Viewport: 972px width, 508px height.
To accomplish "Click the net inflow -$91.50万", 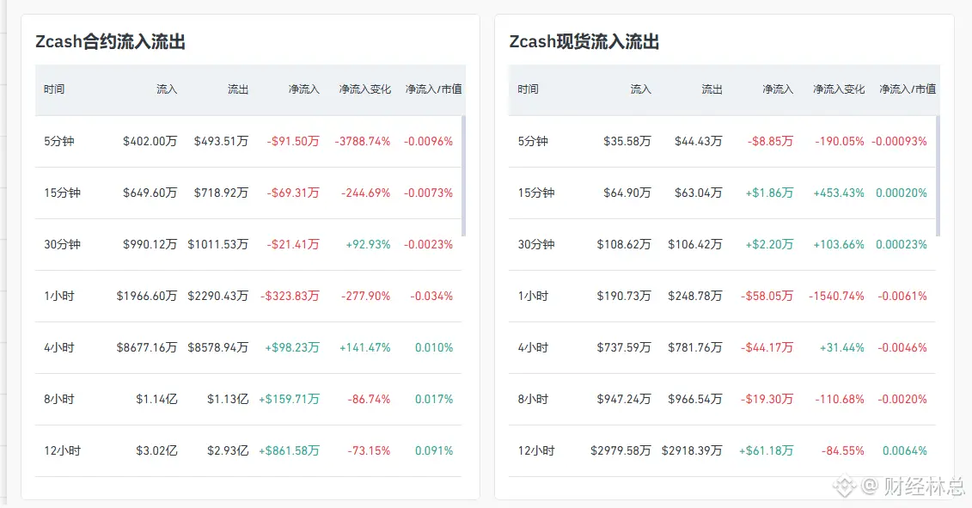I will tap(293, 142).
